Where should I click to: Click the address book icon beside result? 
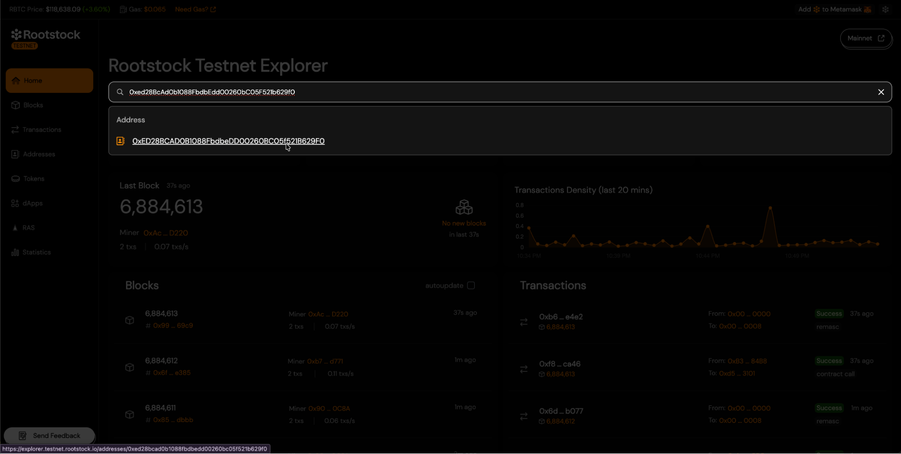click(x=120, y=141)
